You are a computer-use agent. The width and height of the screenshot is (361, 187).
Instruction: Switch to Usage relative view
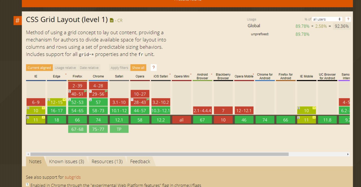[x=65, y=68]
